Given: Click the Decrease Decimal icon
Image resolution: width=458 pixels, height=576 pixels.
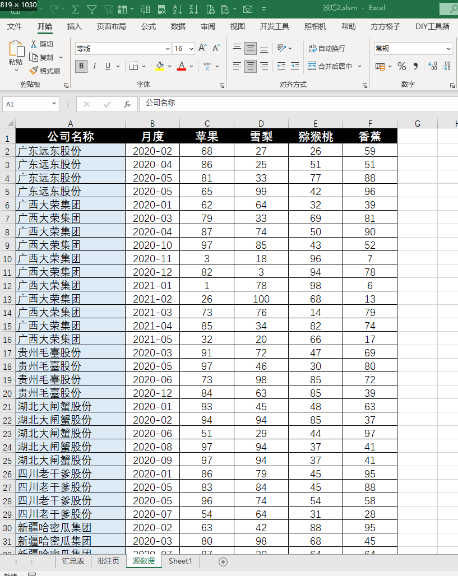Looking at the screenshot, I should point(446,66).
